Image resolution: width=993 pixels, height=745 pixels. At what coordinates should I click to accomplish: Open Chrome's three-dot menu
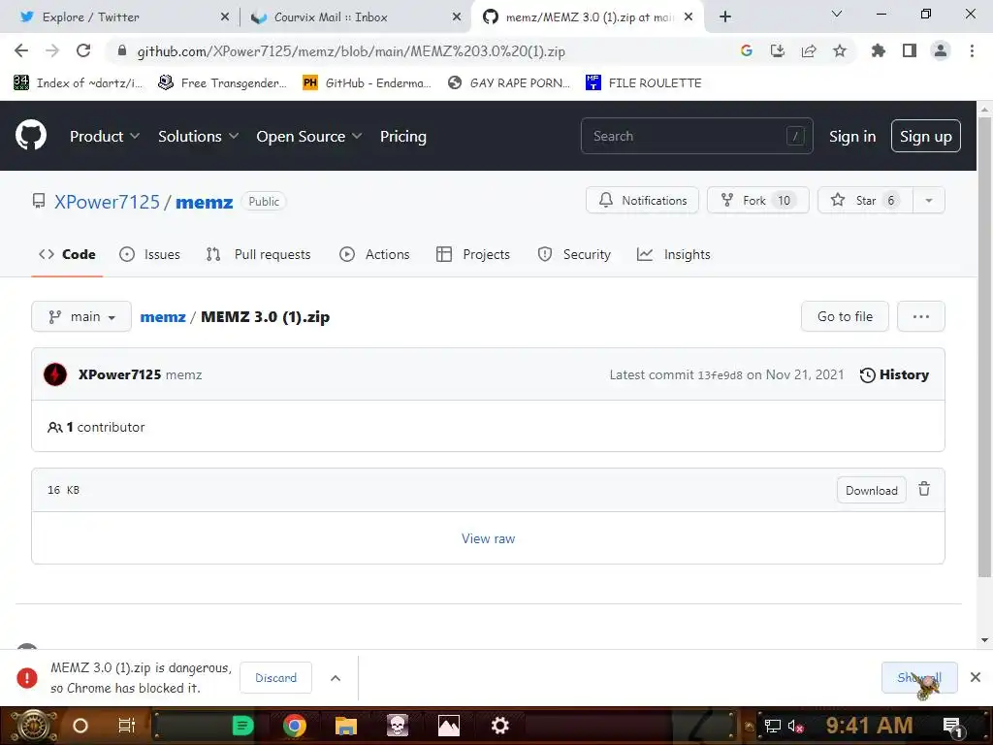point(972,50)
